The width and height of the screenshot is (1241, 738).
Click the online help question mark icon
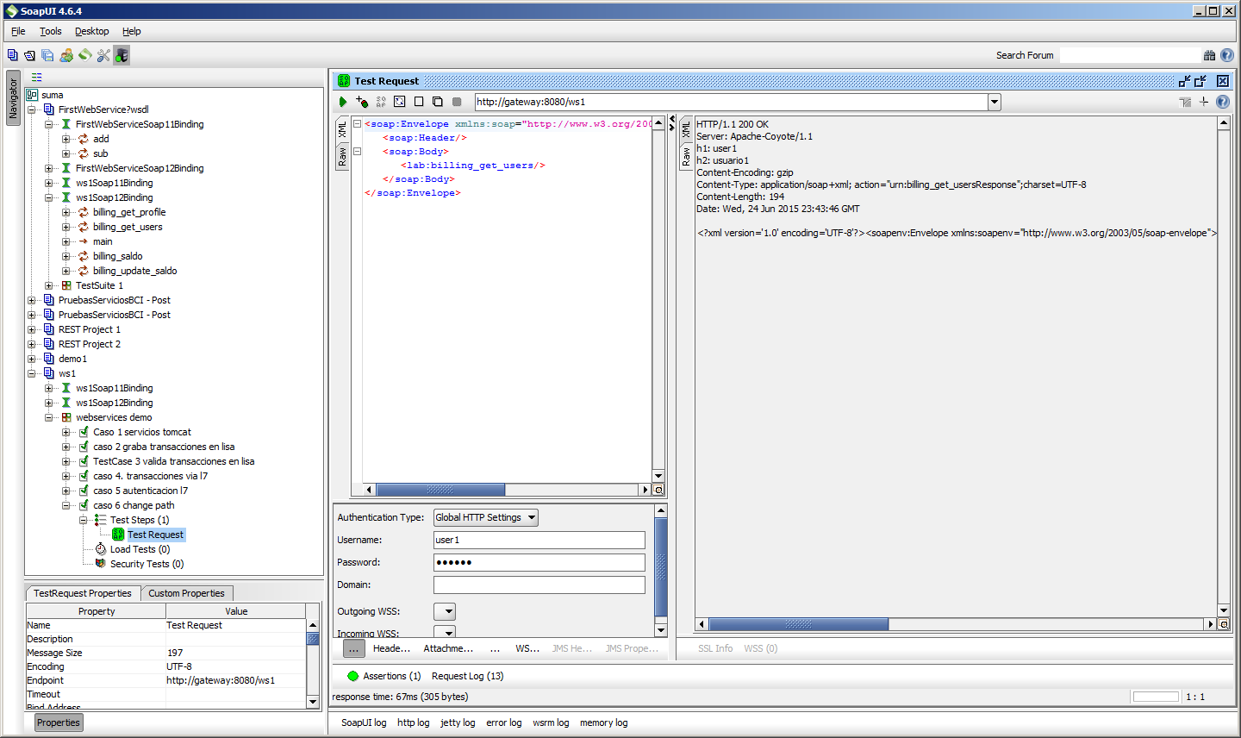click(x=1227, y=54)
